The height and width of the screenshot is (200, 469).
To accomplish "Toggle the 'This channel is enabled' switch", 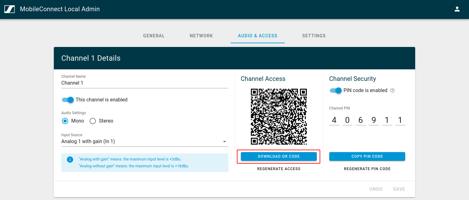I will coord(68,100).
